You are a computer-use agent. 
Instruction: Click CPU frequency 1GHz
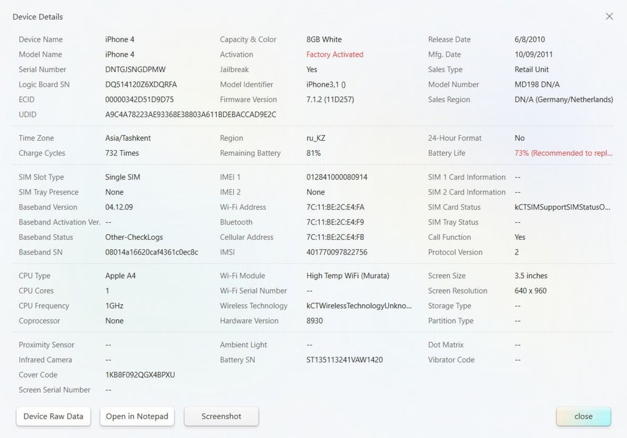[x=114, y=306]
